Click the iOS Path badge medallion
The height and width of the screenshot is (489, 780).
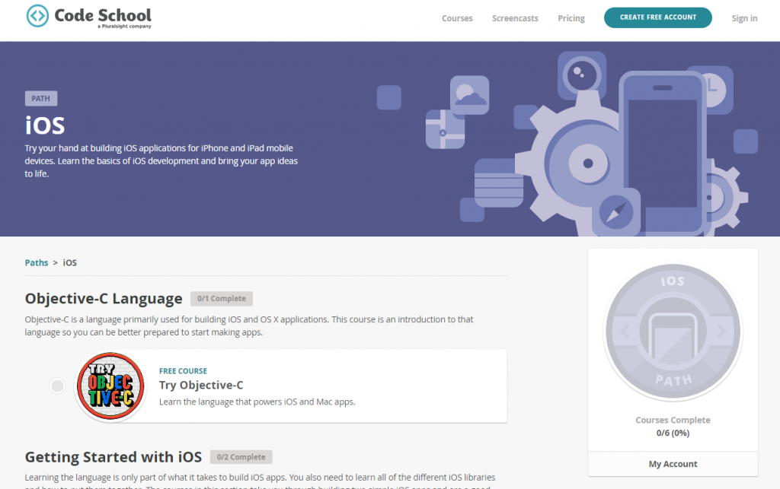[673, 332]
